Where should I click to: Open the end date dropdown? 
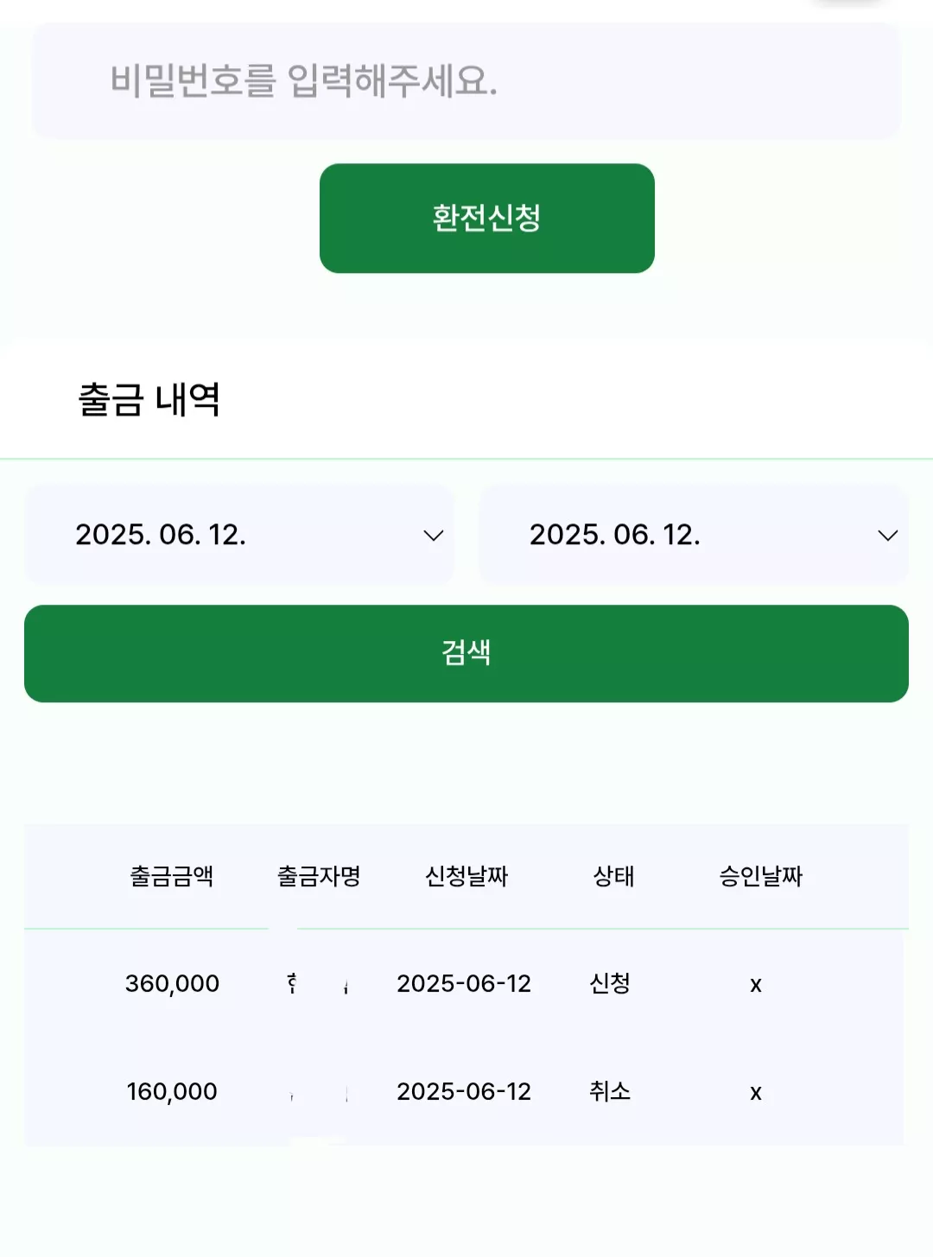pyautogui.click(x=694, y=535)
